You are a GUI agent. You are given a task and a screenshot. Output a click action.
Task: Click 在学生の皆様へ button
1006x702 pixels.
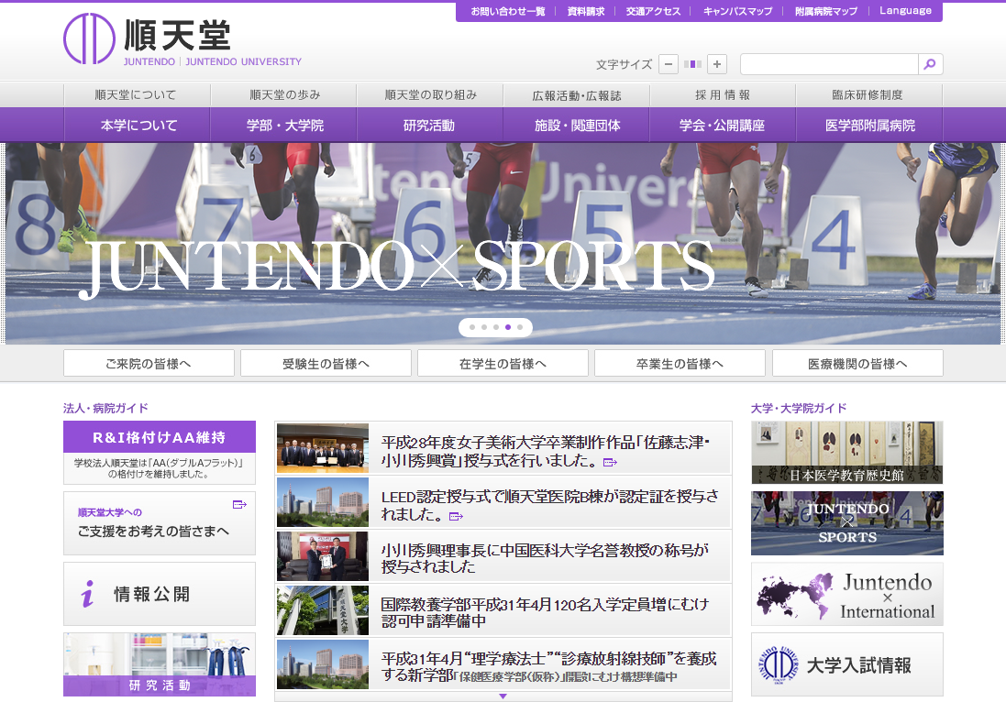[x=503, y=364]
